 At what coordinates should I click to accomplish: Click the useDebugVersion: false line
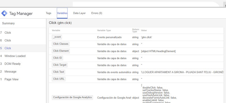coord(156,93)
